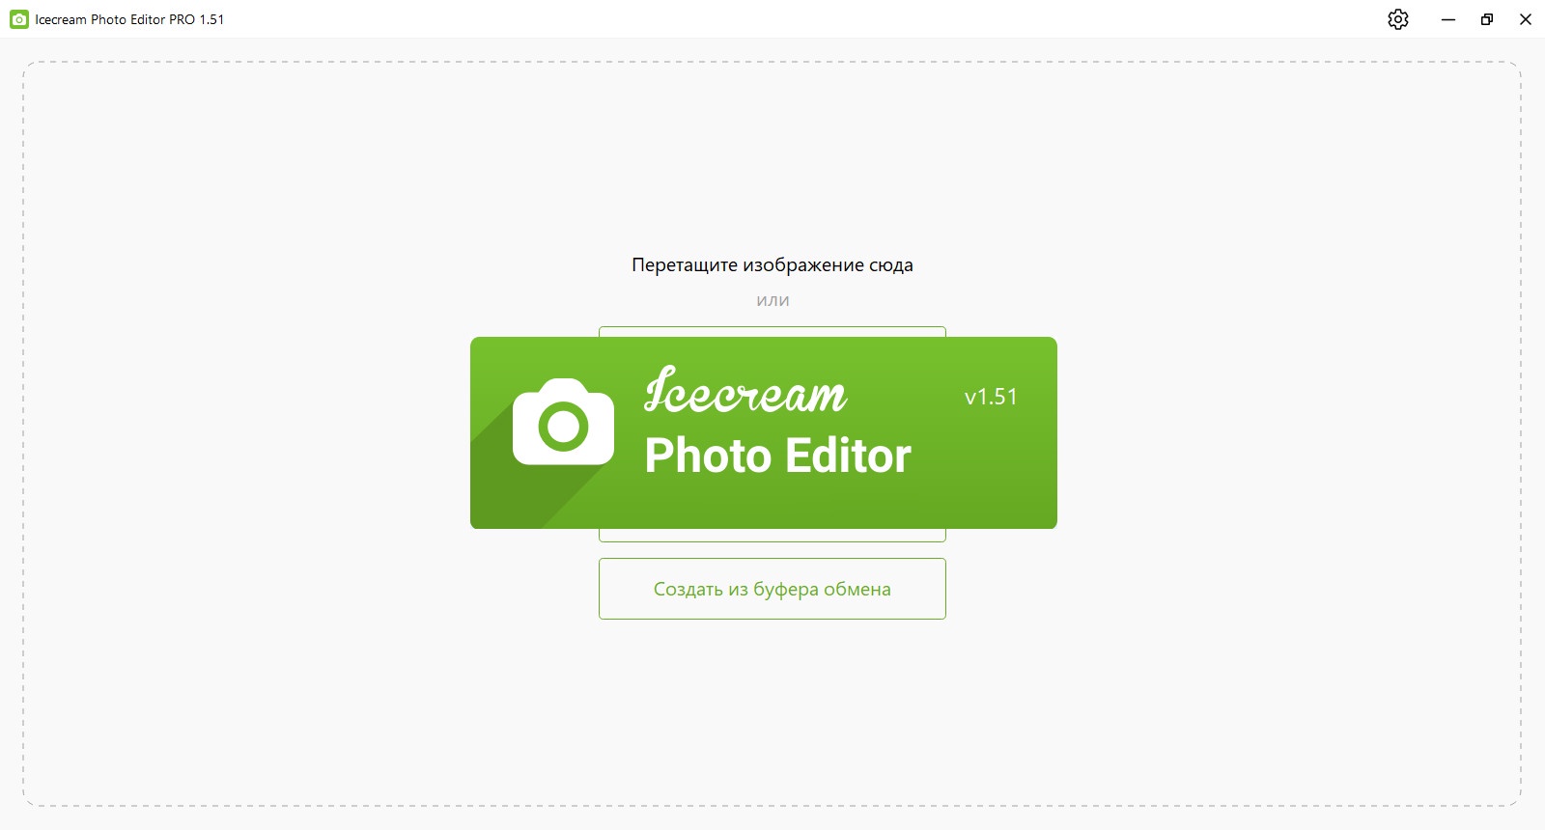
Task: Close the Icecream Photo Editor window
Action: [x=1526, y=19]
